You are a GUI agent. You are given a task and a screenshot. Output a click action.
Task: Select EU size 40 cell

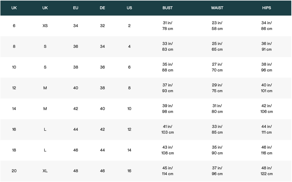pos(76,88)
